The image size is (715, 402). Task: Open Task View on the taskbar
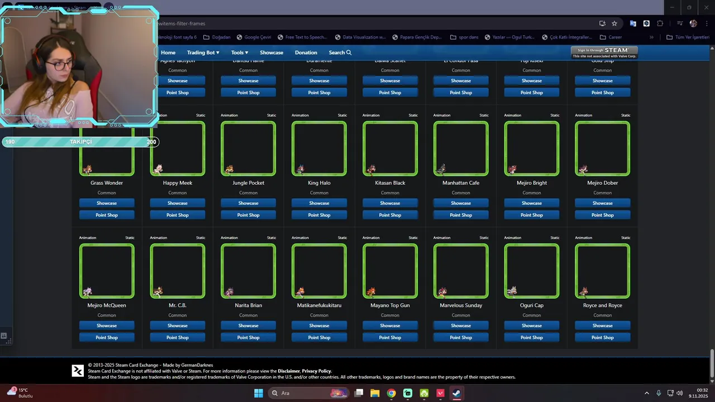[x=359, y=393]
